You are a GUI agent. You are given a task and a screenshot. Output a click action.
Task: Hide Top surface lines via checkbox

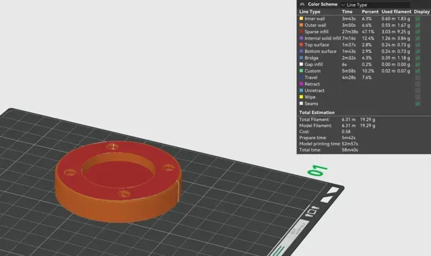[x=418, y=45]
